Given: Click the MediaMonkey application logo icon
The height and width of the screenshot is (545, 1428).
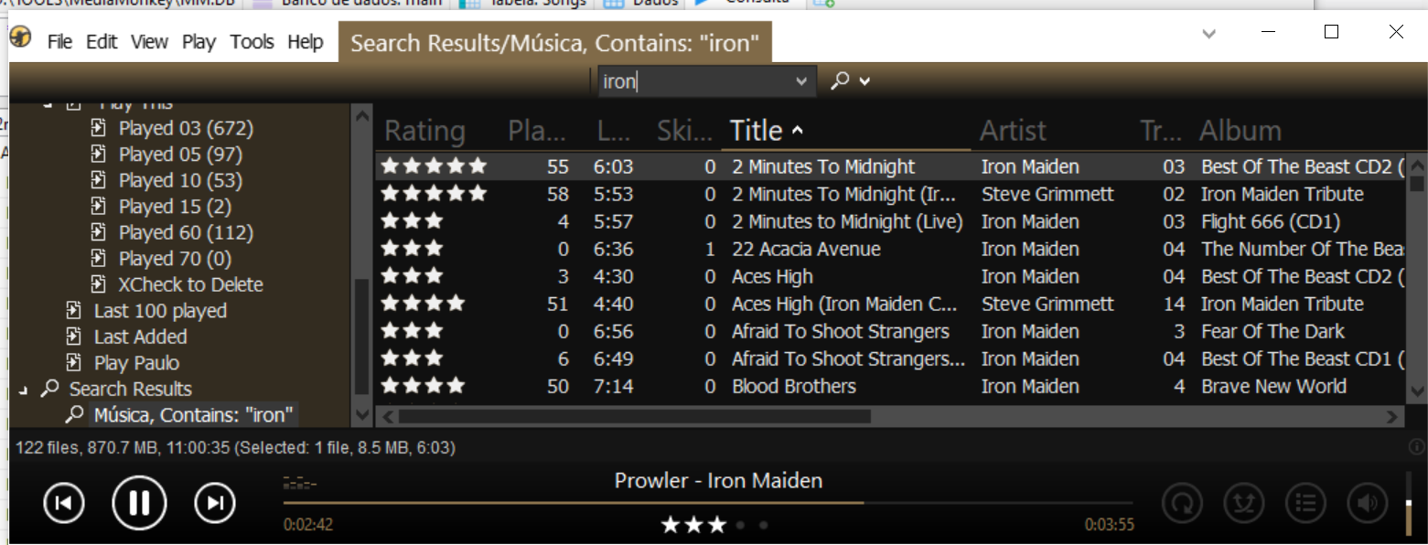Looking at the screenshot, I should [21, 39].
